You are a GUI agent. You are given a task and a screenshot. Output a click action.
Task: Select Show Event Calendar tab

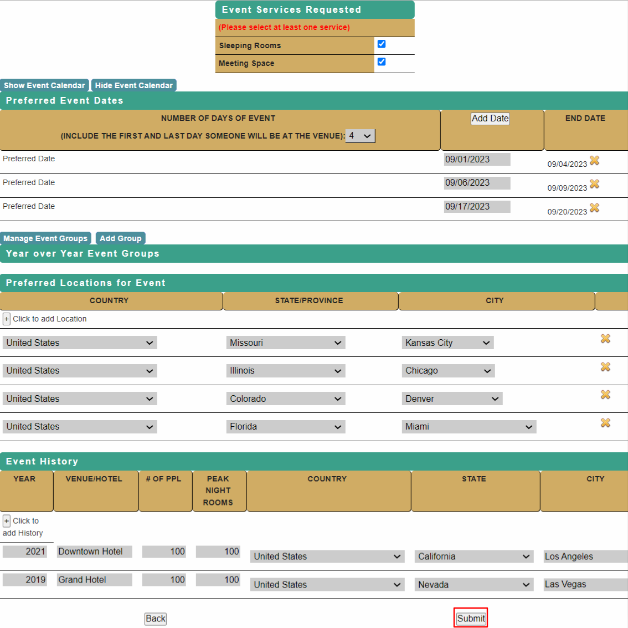tap(44, 85)
